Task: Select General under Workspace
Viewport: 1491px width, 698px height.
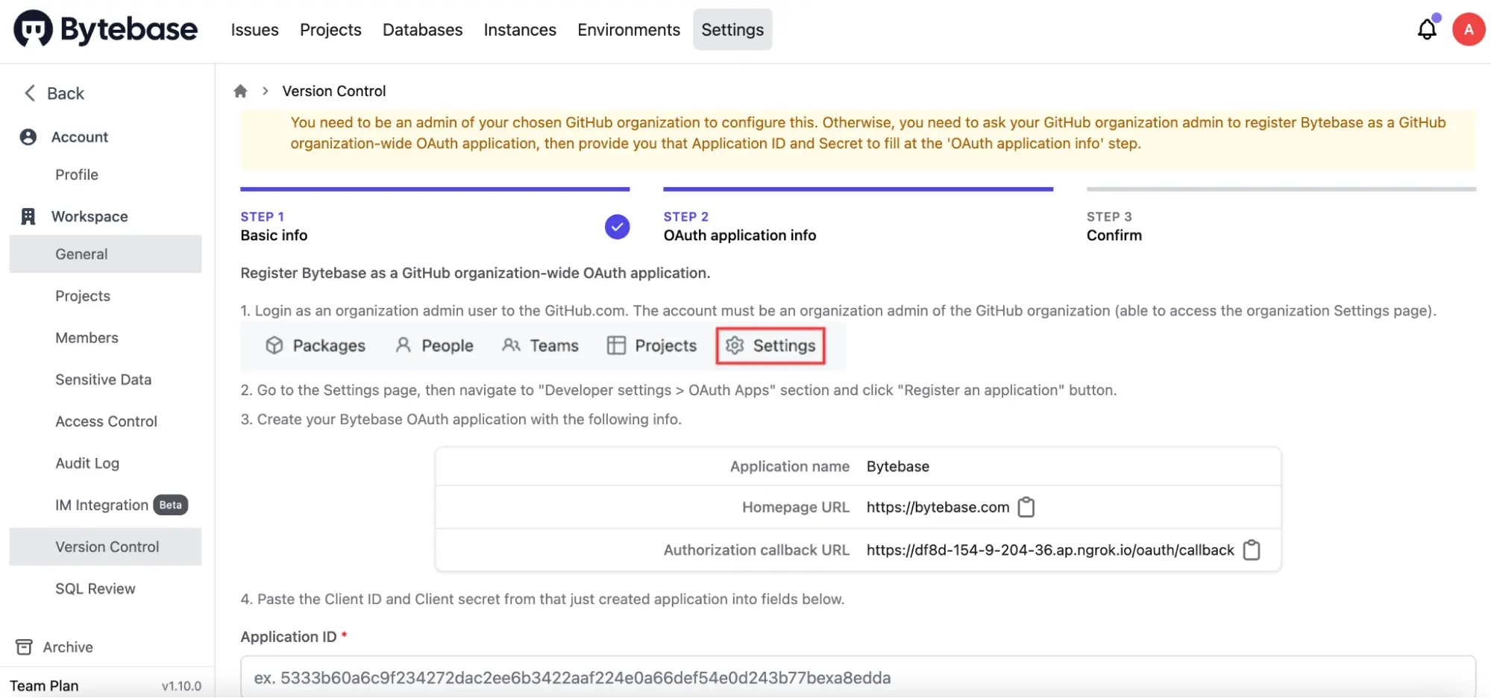Action: 105,254
